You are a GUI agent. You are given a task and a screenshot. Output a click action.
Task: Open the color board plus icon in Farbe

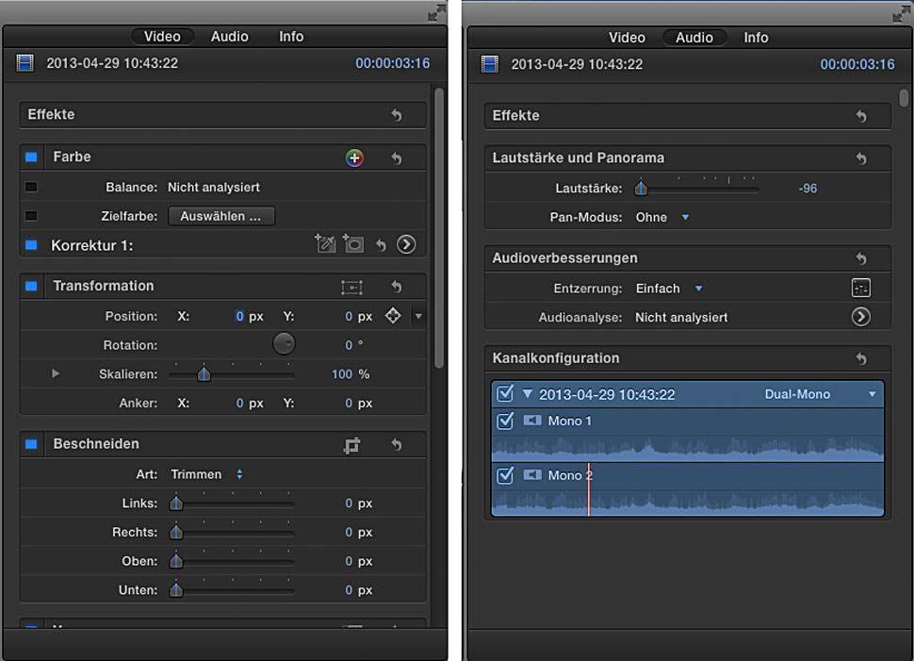coord(354,157)
